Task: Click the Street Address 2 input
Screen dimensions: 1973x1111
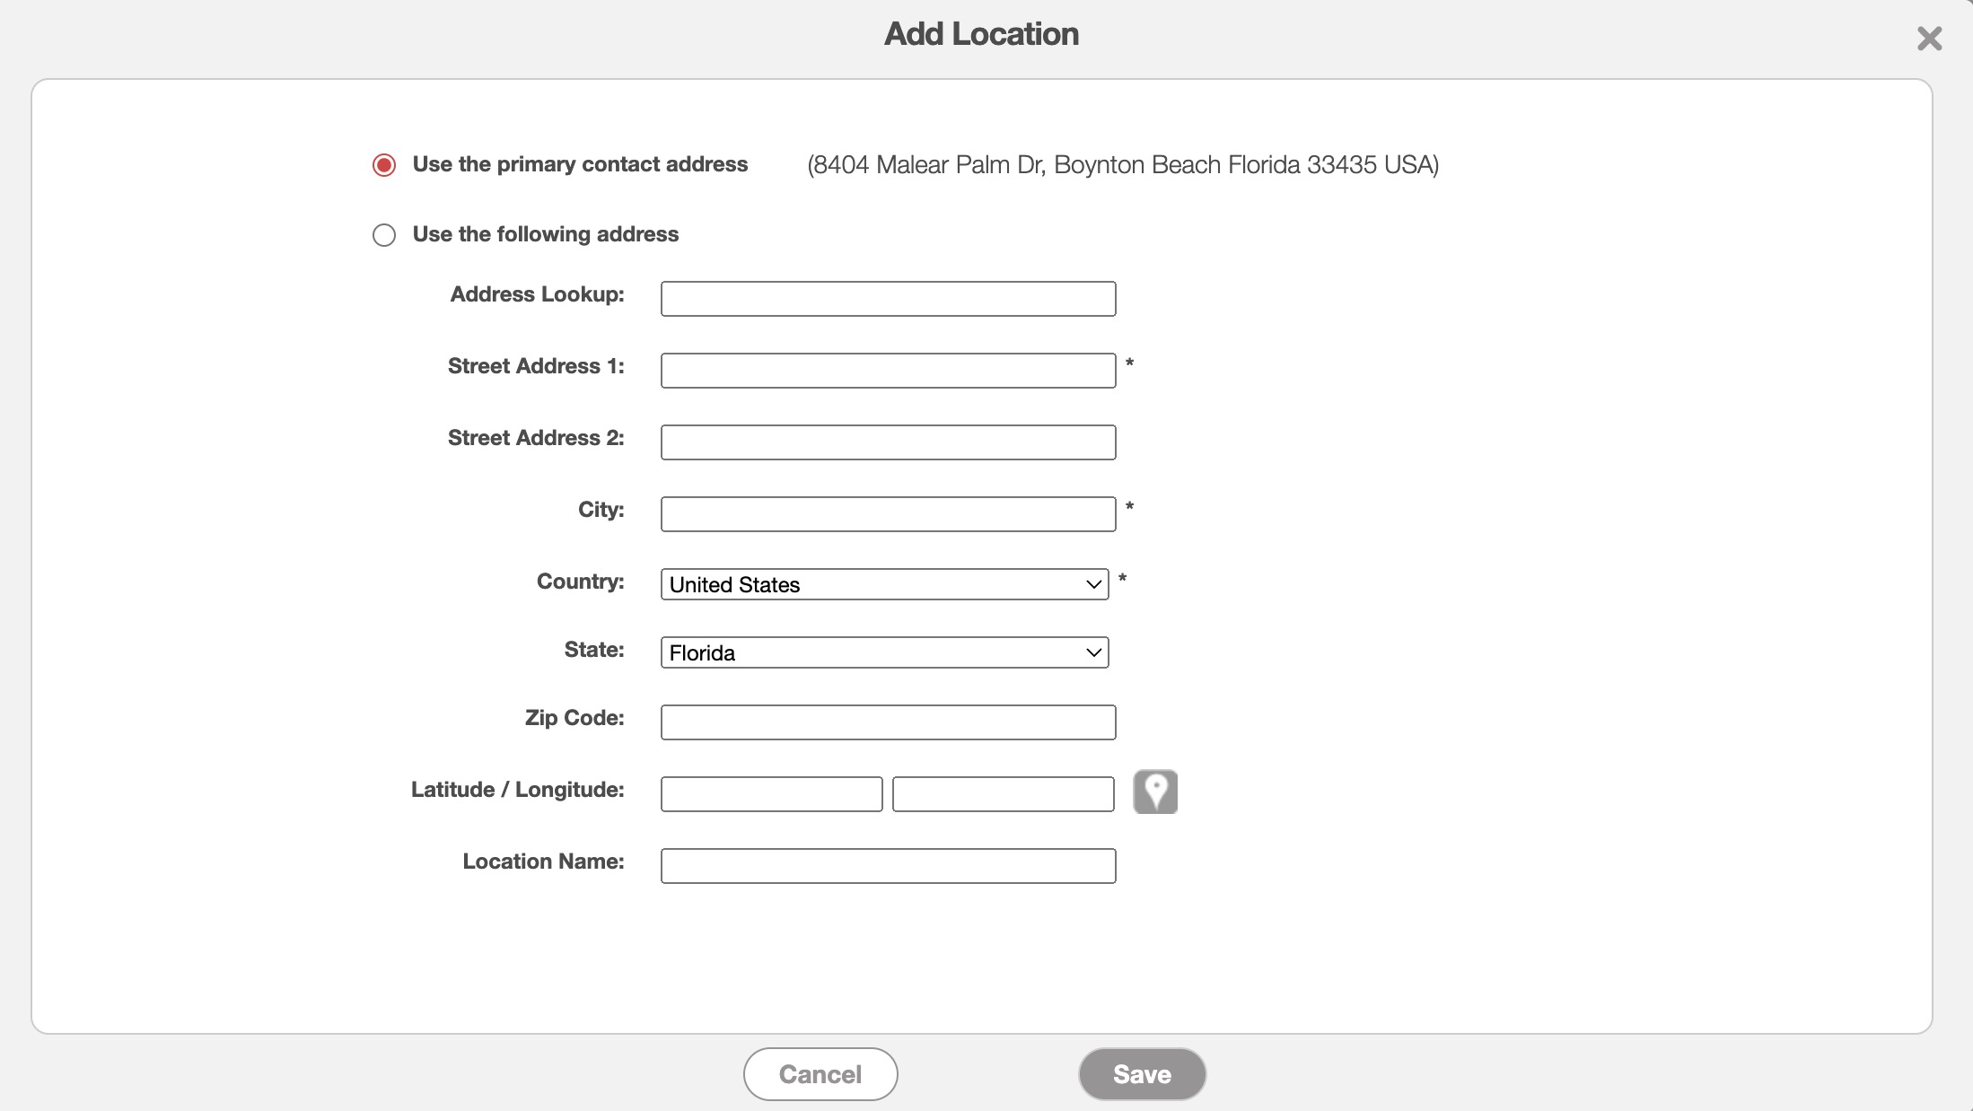Action: 888,442
